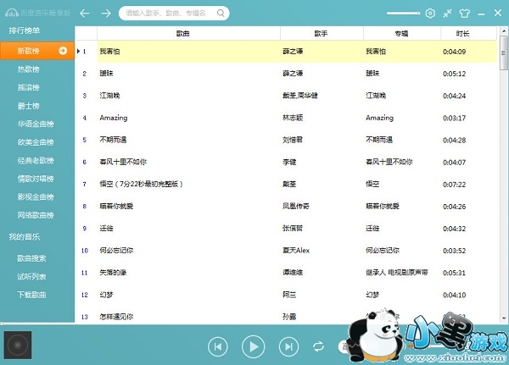The width and height of the screenshot is (509, 365).
Task: Select song 失落的缘 in row 11
Action: 113,273
